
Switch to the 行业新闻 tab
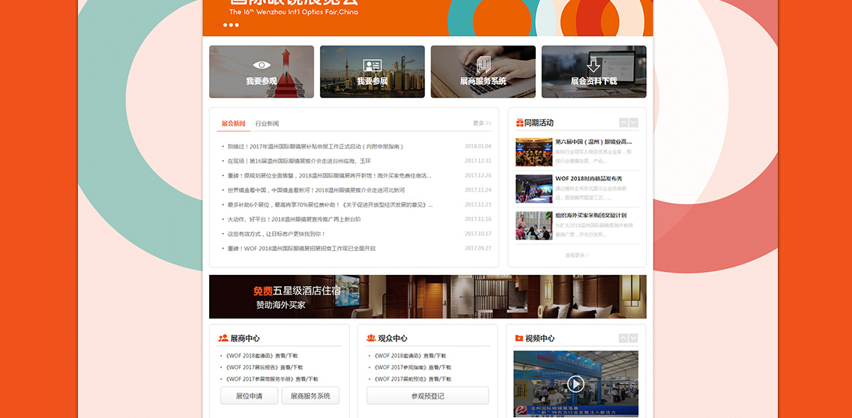click(267, 124)
